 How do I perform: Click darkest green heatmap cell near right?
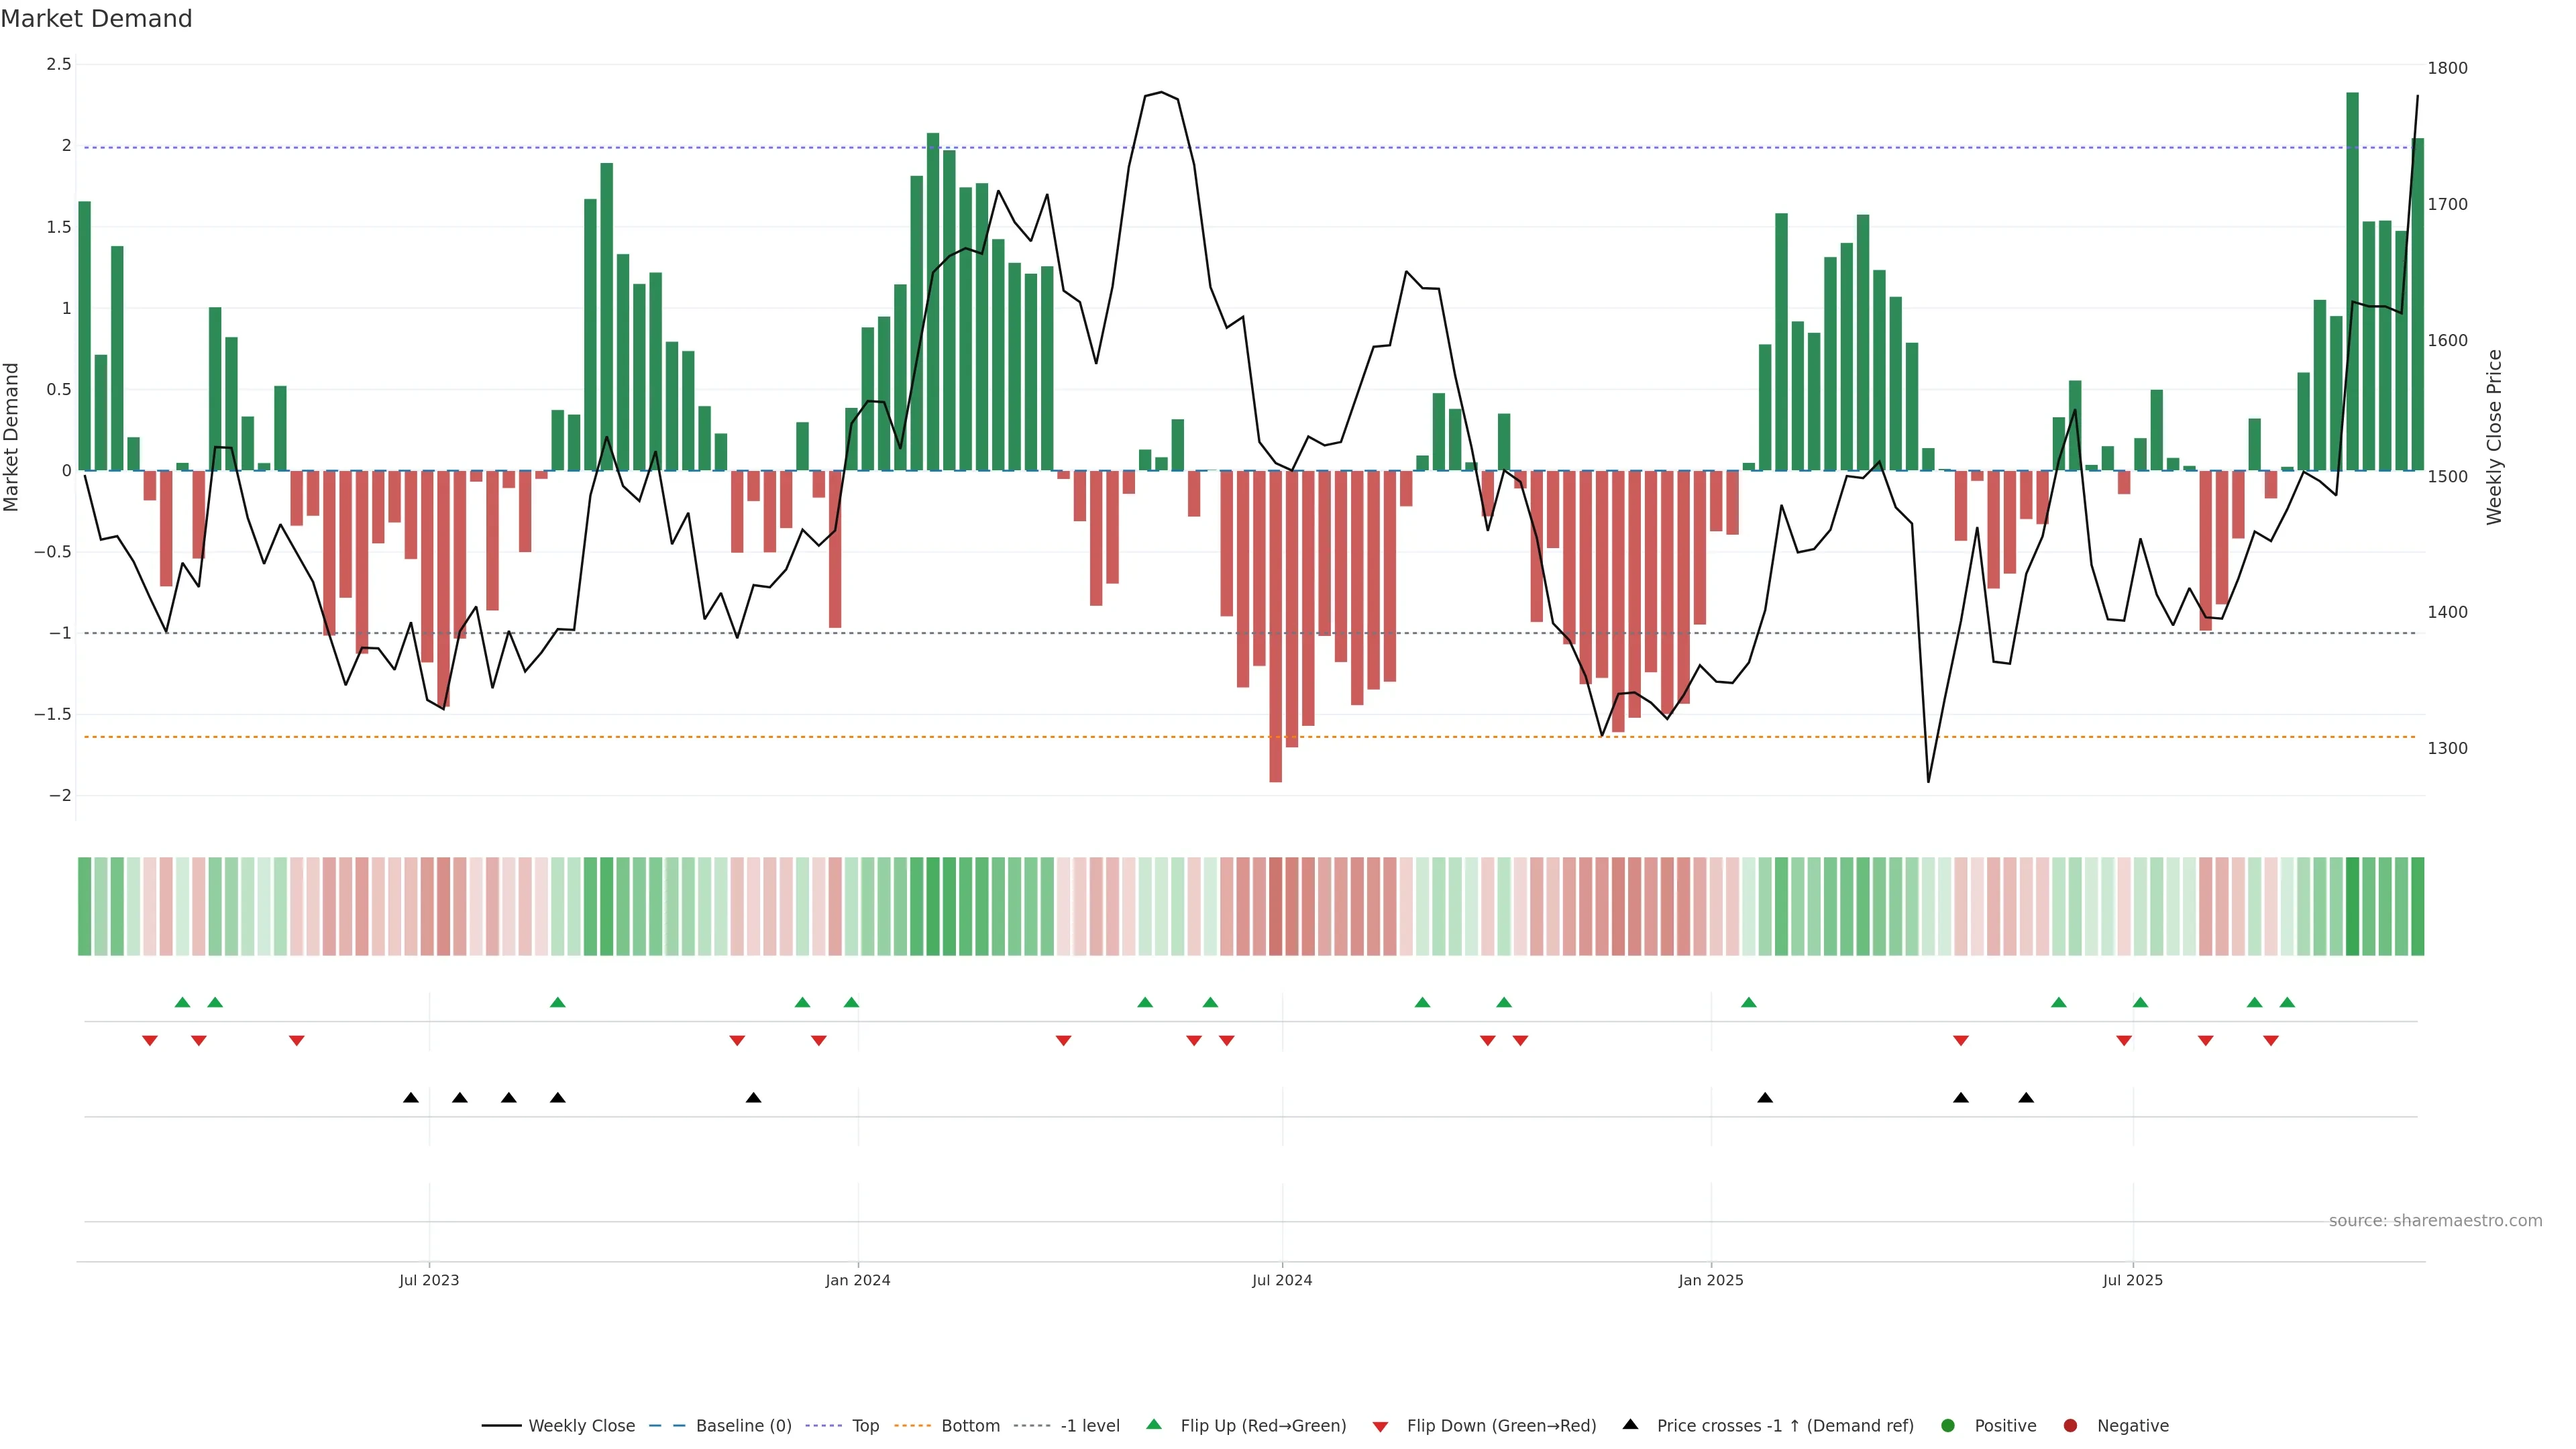tap(2352, 906)
